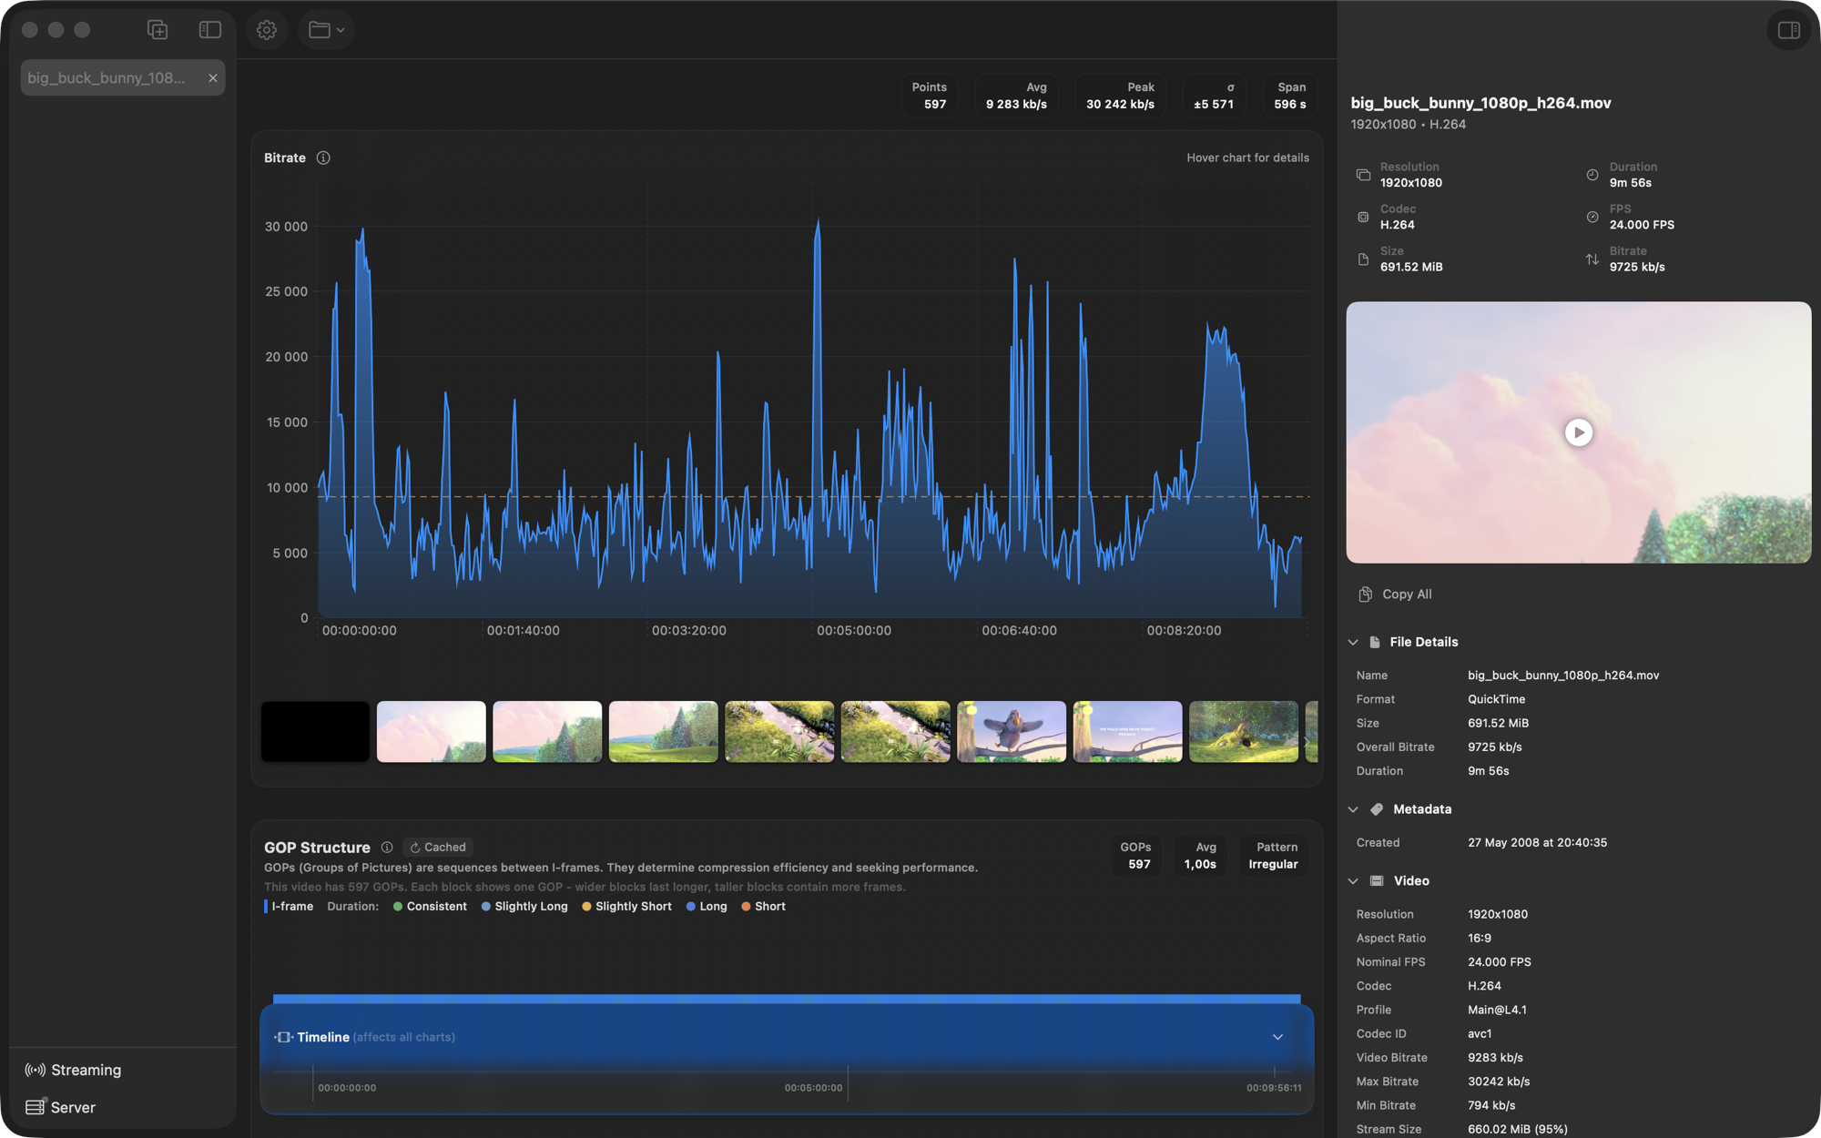Click the Pattern Irregular stat
The height and width of the screenshot is (1138, 1821).
pyautogui.click(x=1274, y=856)
